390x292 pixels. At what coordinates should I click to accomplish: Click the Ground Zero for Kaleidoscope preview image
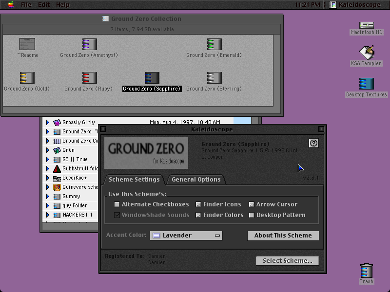tap(146, 153)
